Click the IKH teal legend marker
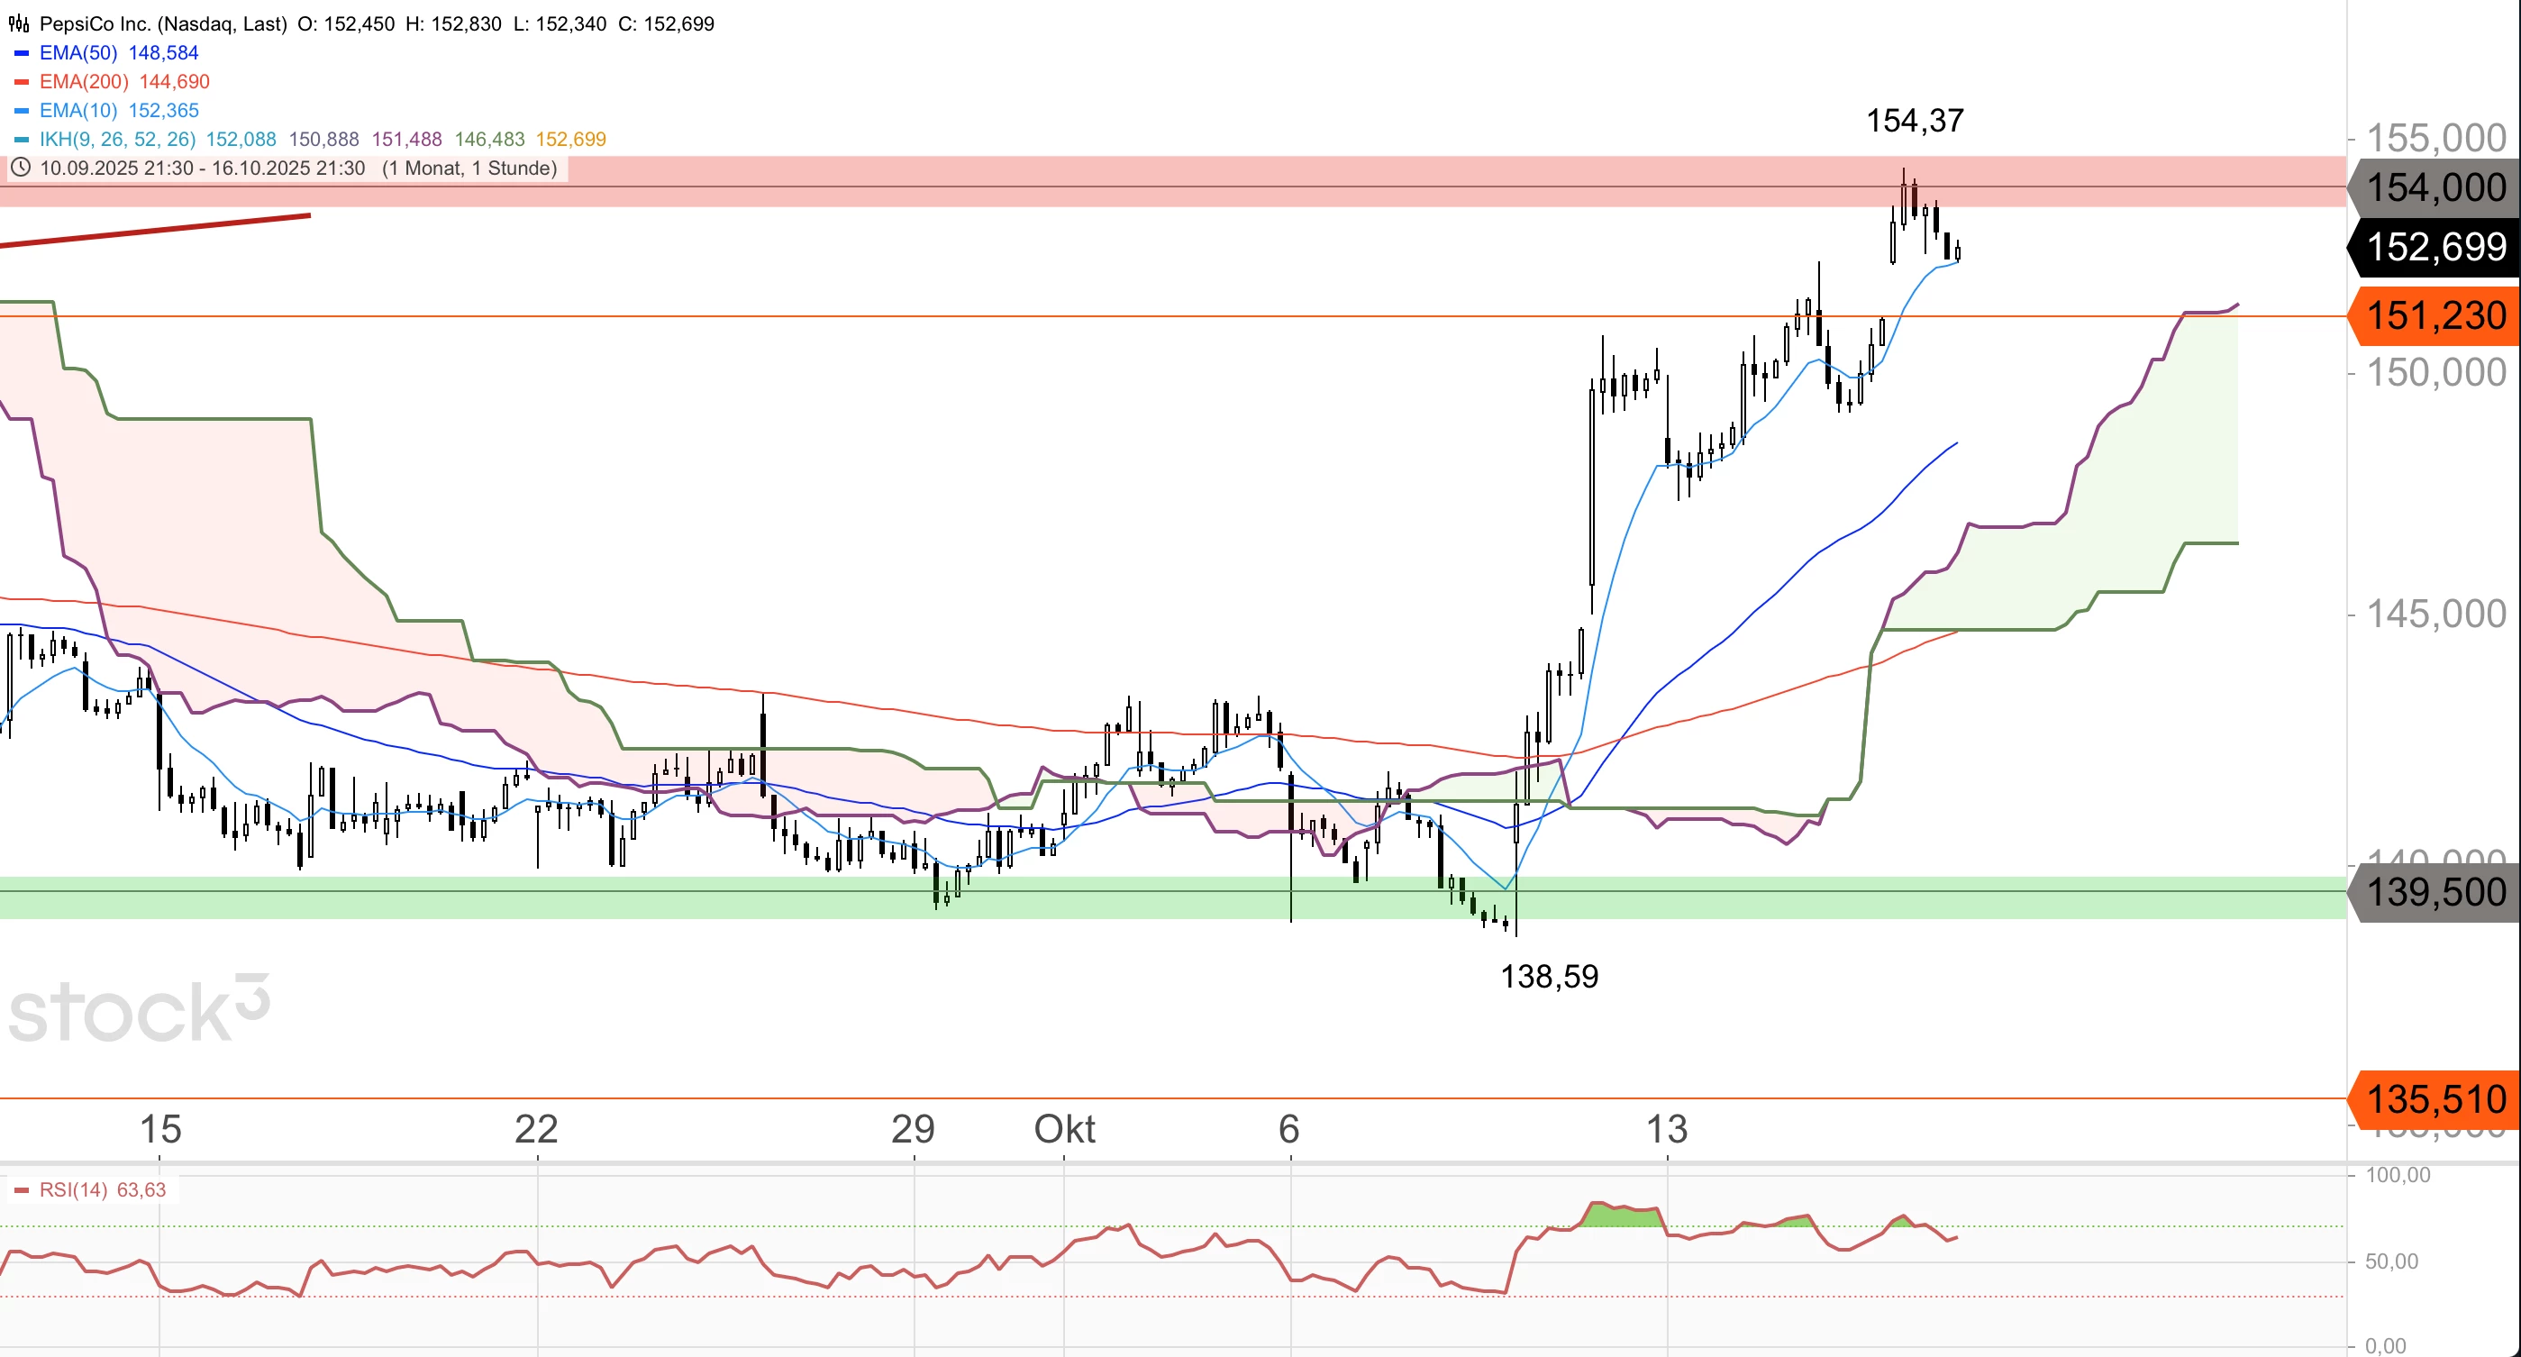Image resolution: width=2521 pixels, height=1357 pixels. (x=22, y=139)
